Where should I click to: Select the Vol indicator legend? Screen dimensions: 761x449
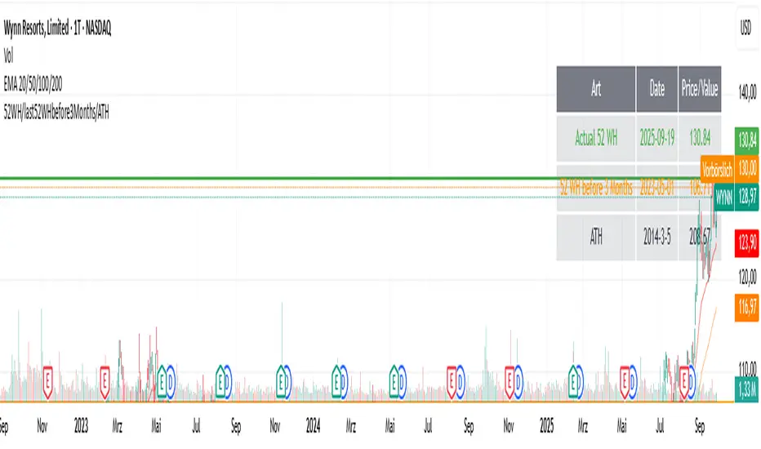[x=8, y=56]
